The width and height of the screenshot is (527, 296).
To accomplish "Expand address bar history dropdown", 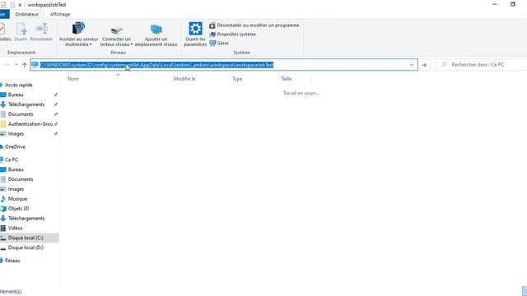I will (x=412, y=65).
